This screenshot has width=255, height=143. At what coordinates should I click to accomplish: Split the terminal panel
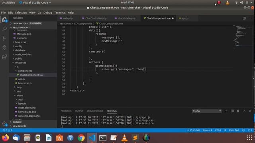(x=232, y=111)
